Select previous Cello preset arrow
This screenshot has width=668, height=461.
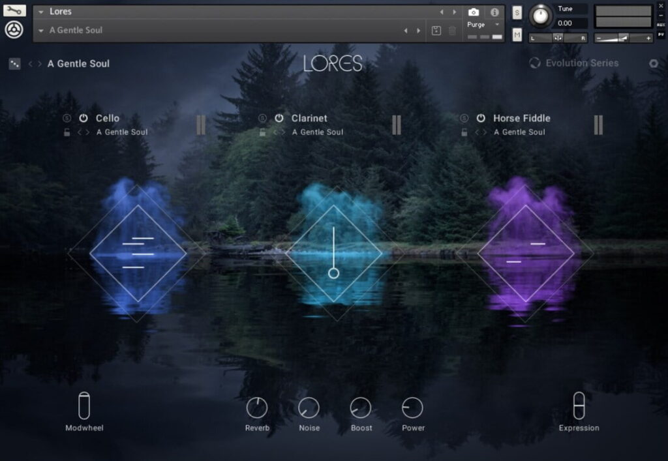[79, 132]
